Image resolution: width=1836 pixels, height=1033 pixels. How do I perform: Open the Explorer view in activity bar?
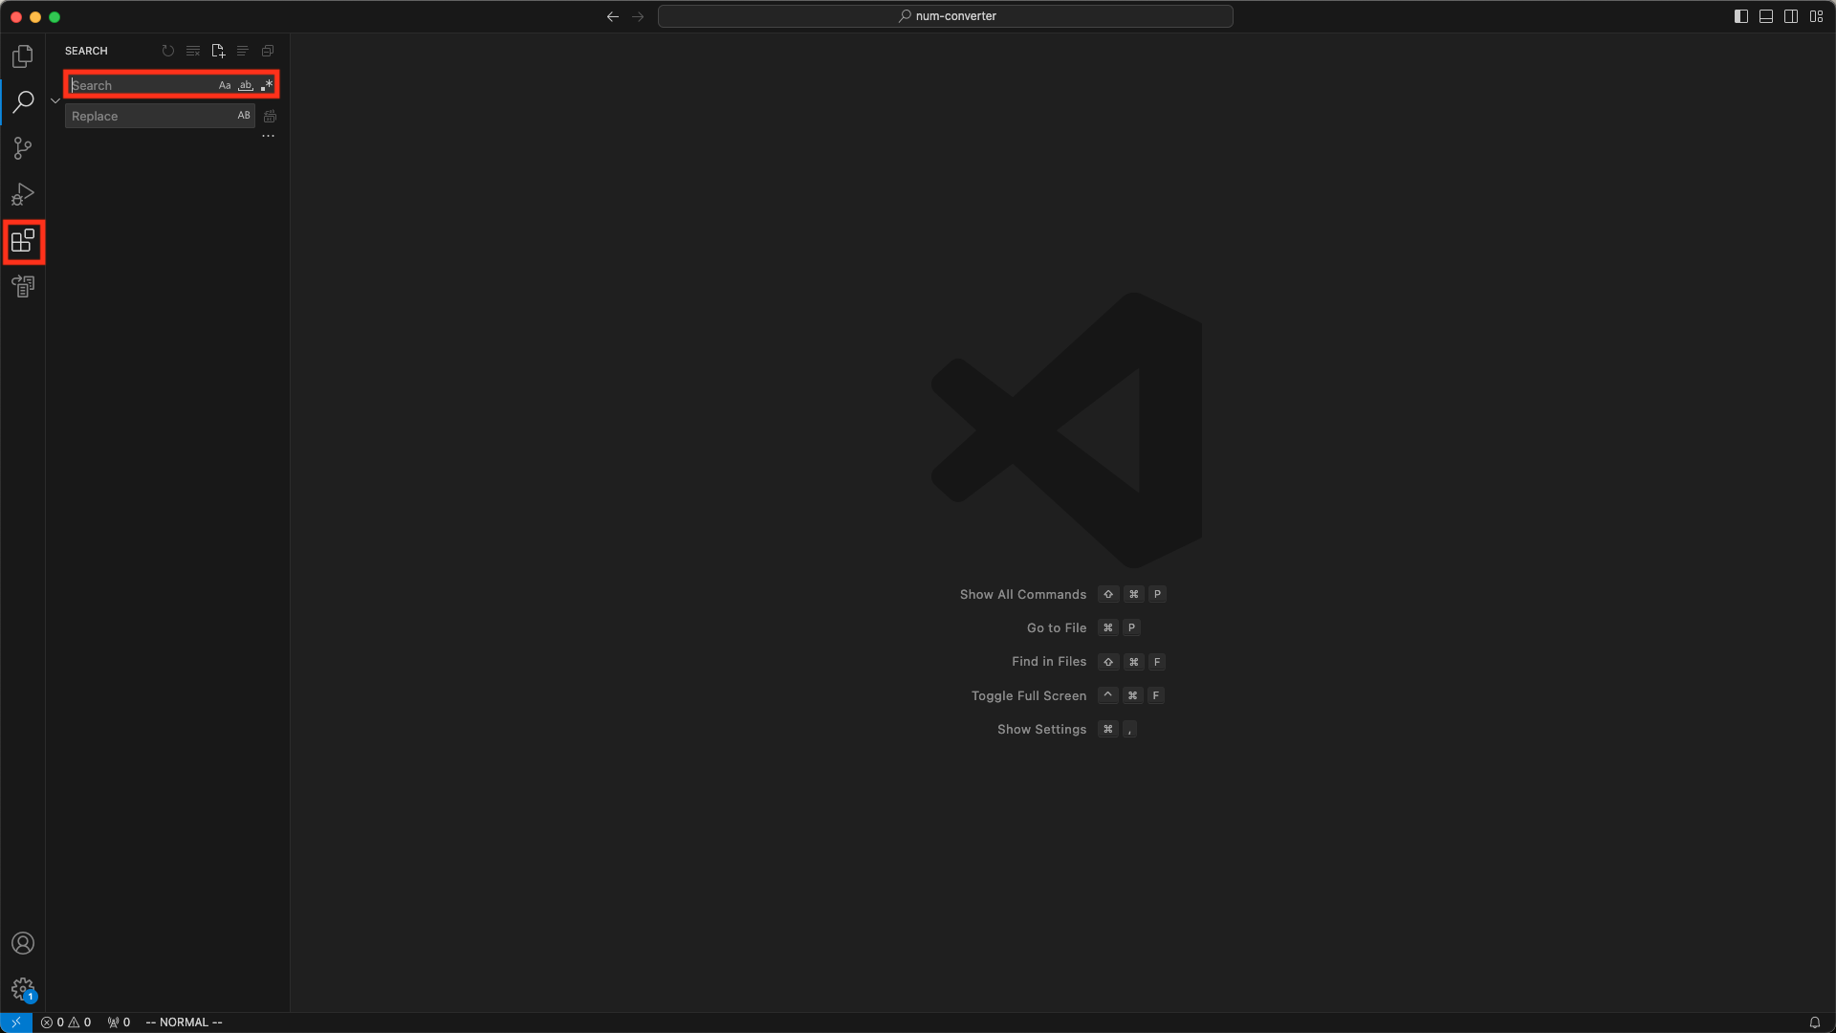pos(23,56)
